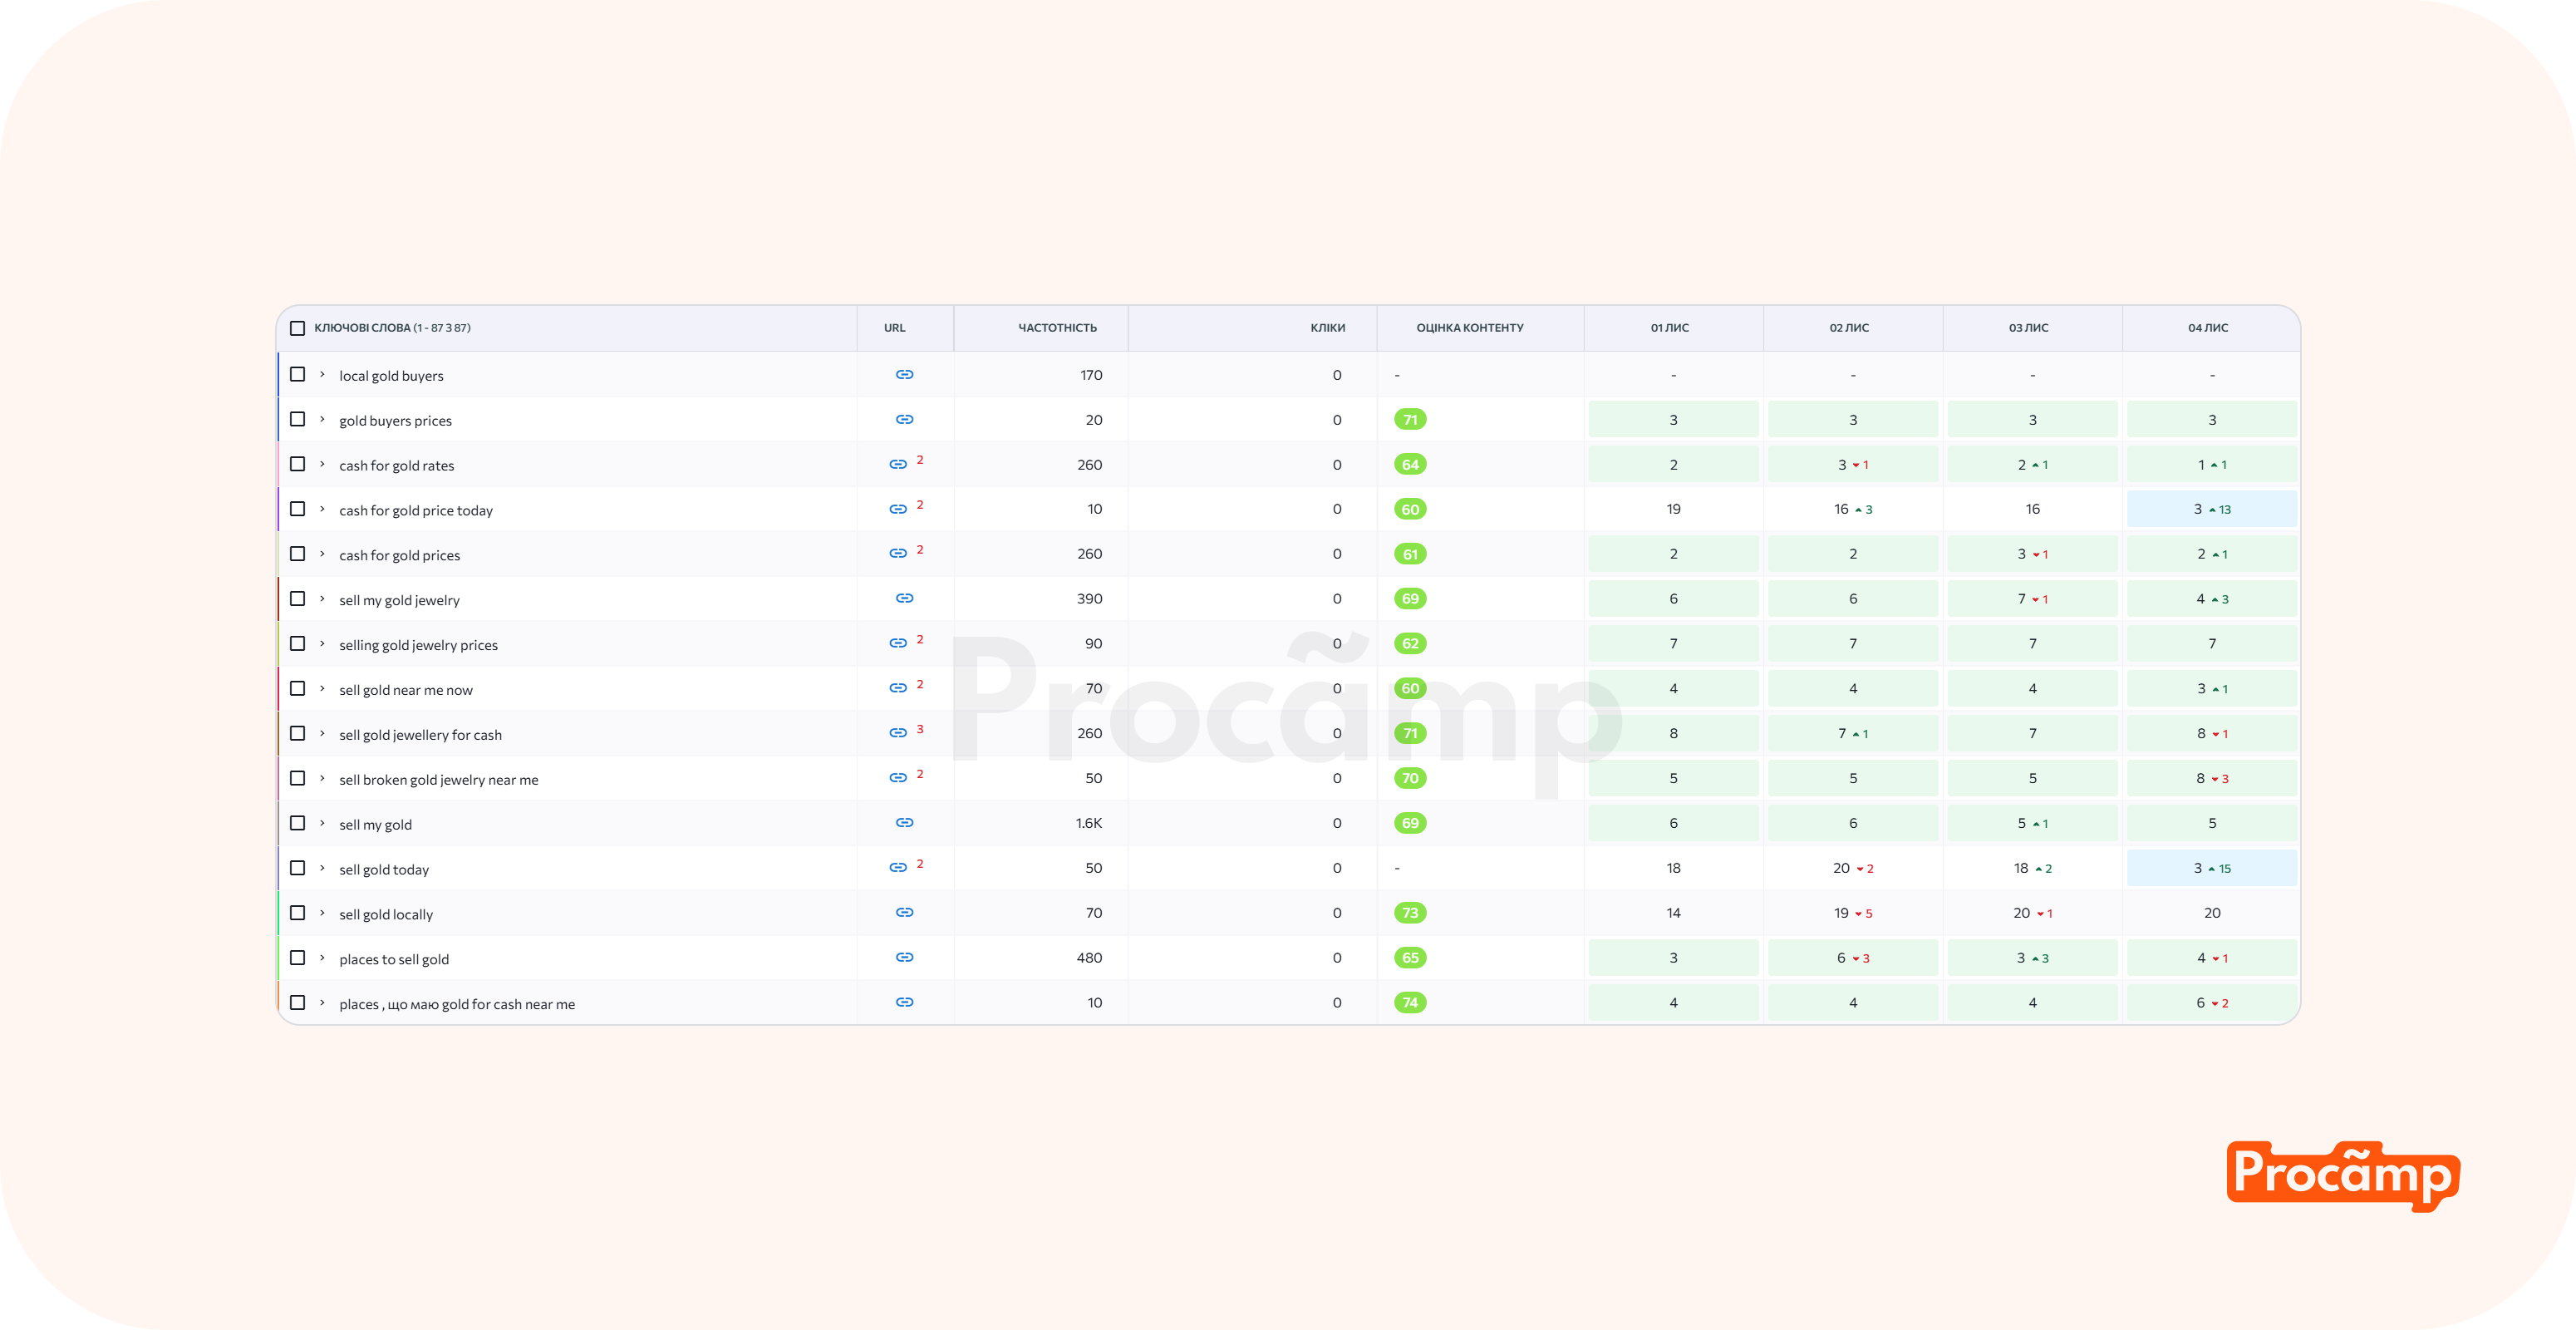Screen dimensions: 2576x1330
Task: Expand sell broken gold jewelry near me row
Action: coord(322,778)
